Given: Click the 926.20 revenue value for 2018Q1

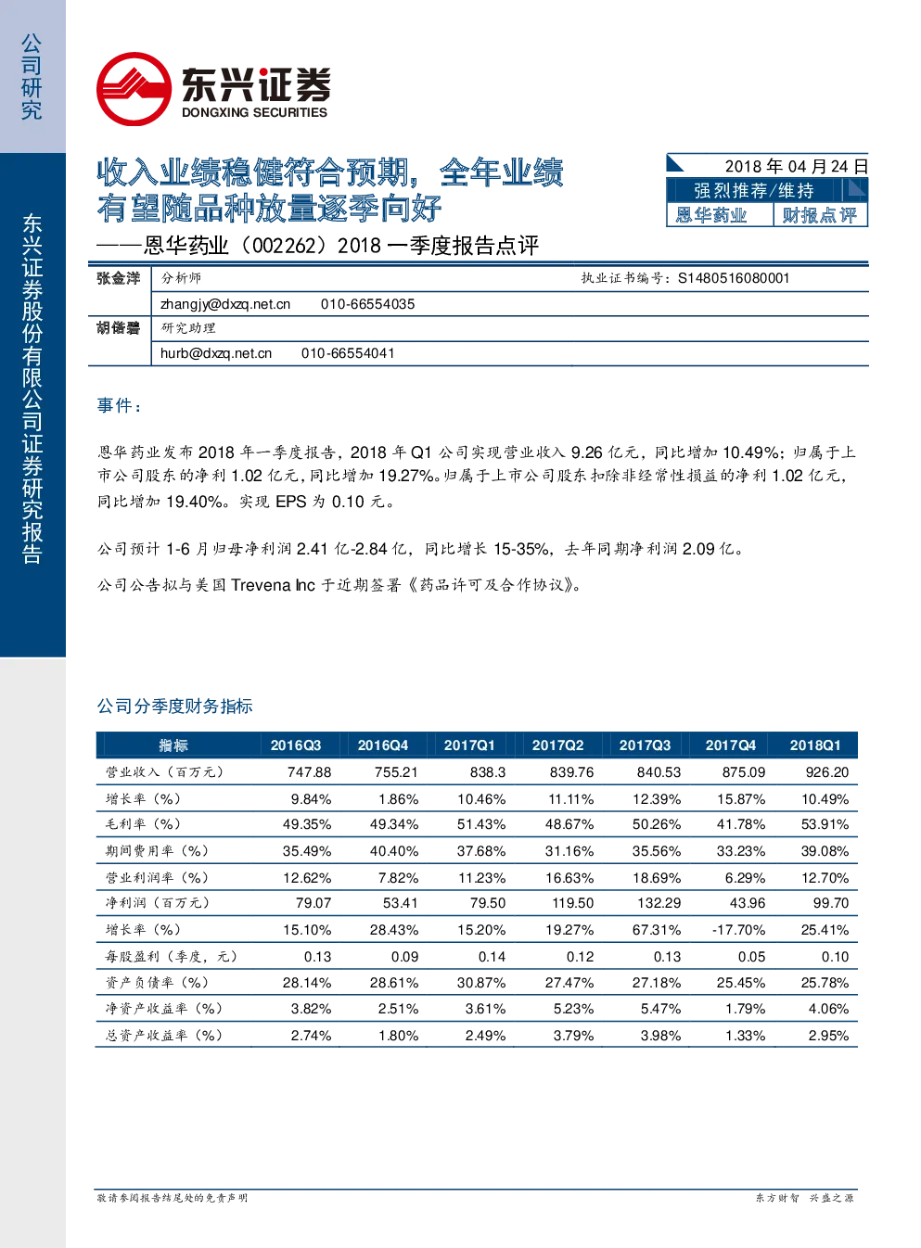Looking at the screenshot, I should coord(827,772).
